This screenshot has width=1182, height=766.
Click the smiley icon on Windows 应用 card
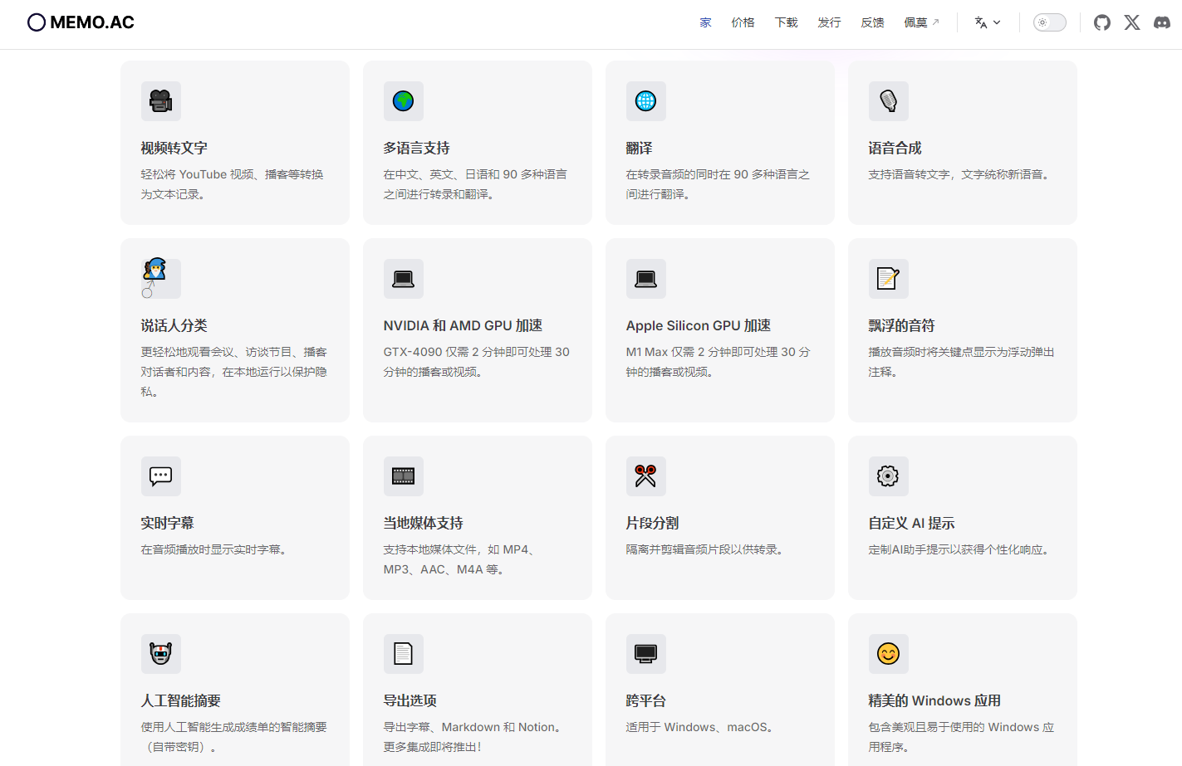coord(889,654)
